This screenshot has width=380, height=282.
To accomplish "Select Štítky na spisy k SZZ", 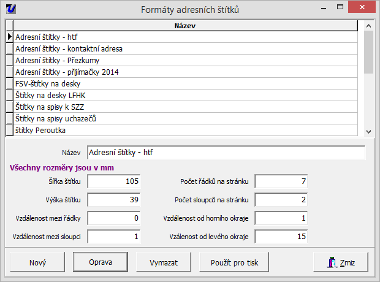I will point(184,107).
